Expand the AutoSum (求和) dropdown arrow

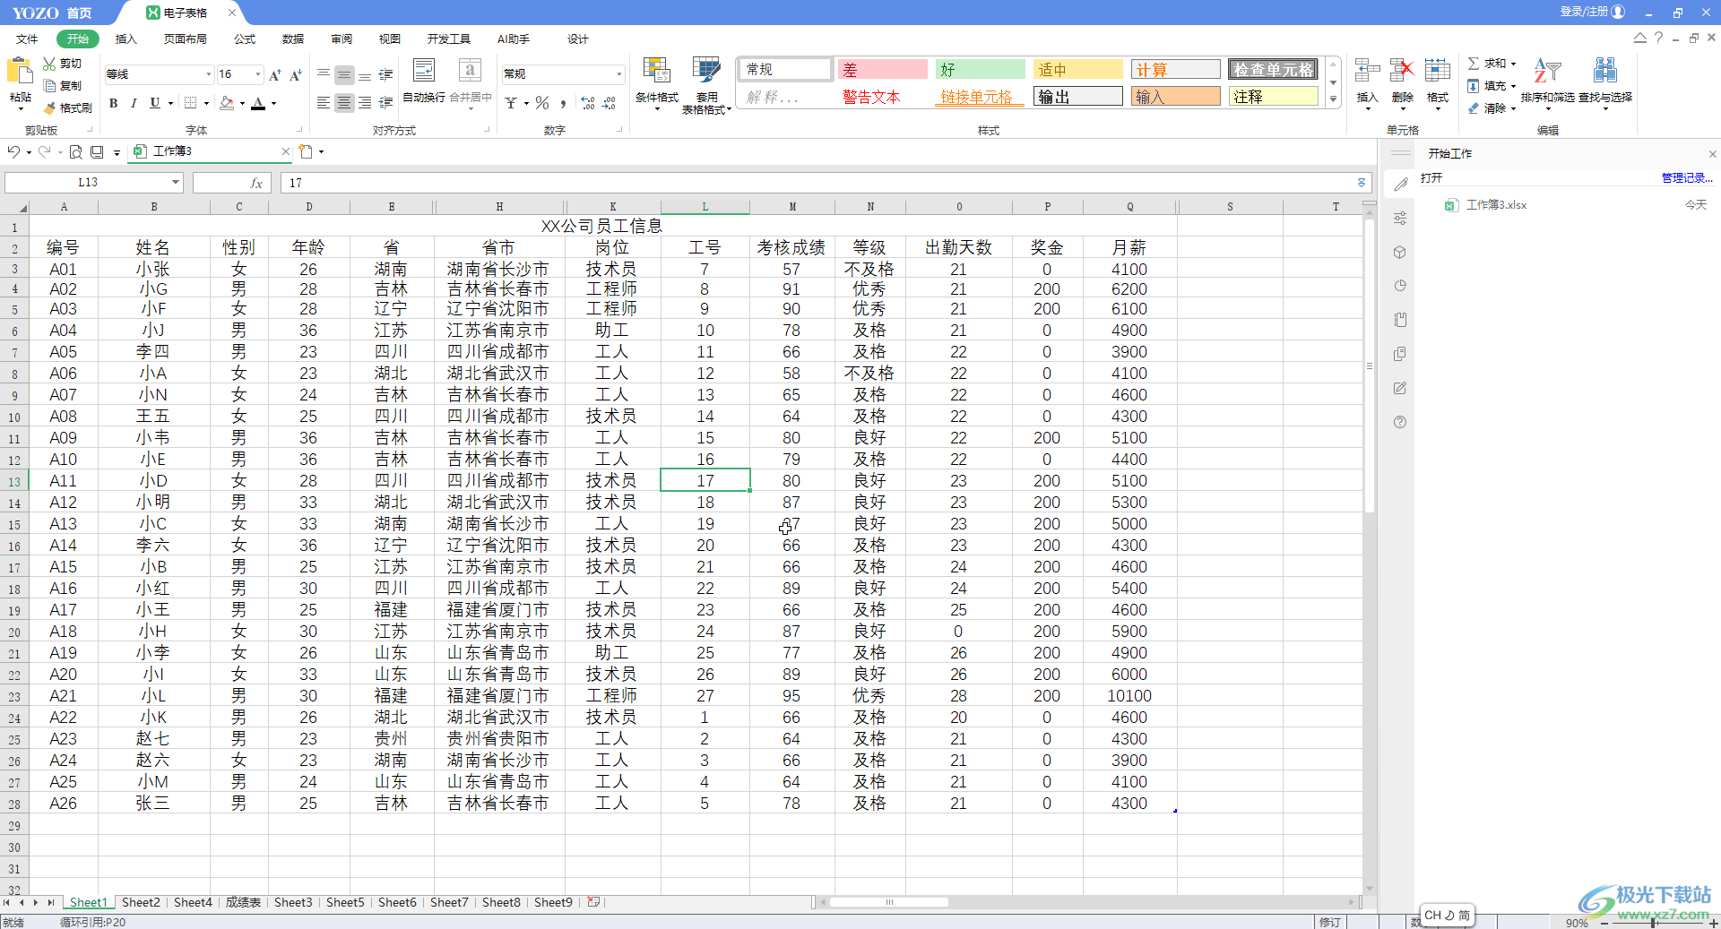click(x=1513, y=64)
